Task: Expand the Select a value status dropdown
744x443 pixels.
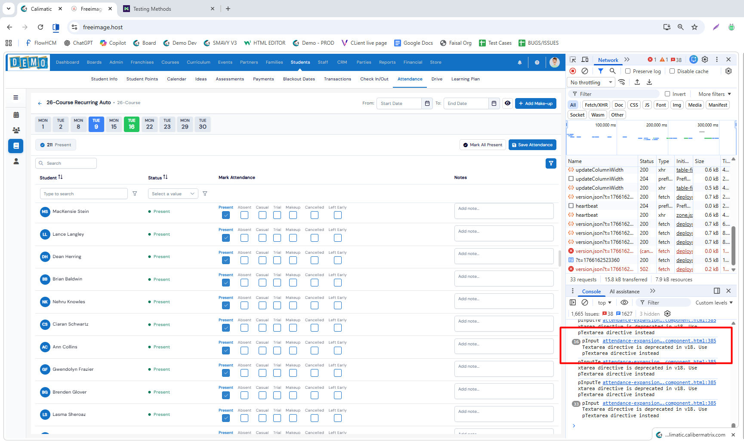Action: pos(173,194)
